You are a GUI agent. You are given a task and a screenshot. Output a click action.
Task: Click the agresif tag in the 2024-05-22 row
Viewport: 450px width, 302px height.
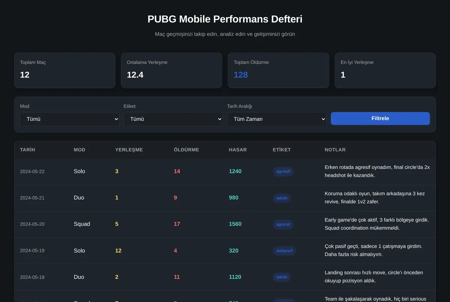283,172
